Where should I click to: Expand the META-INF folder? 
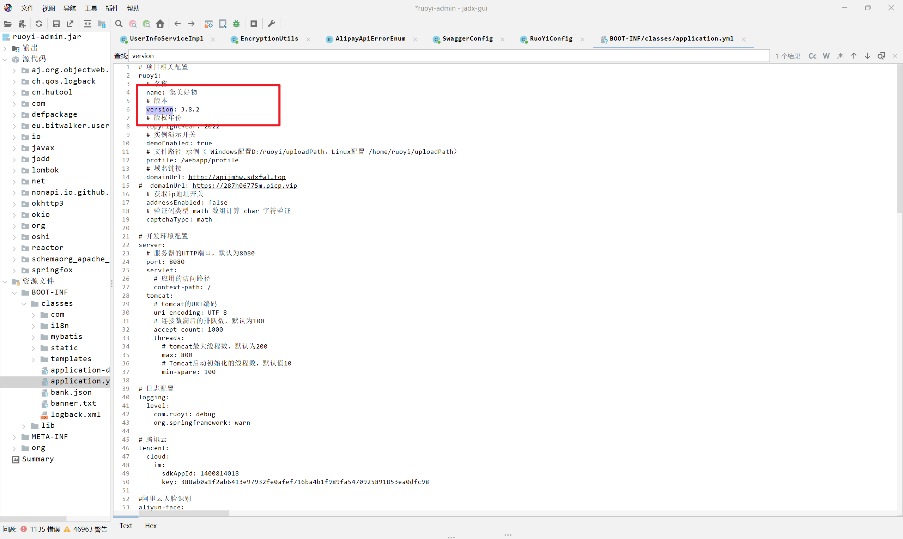14,437
